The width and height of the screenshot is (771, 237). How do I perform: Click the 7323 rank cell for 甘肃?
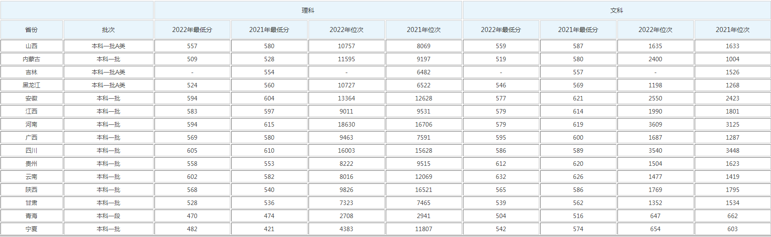pyautogui.click(x=346, y=203)
